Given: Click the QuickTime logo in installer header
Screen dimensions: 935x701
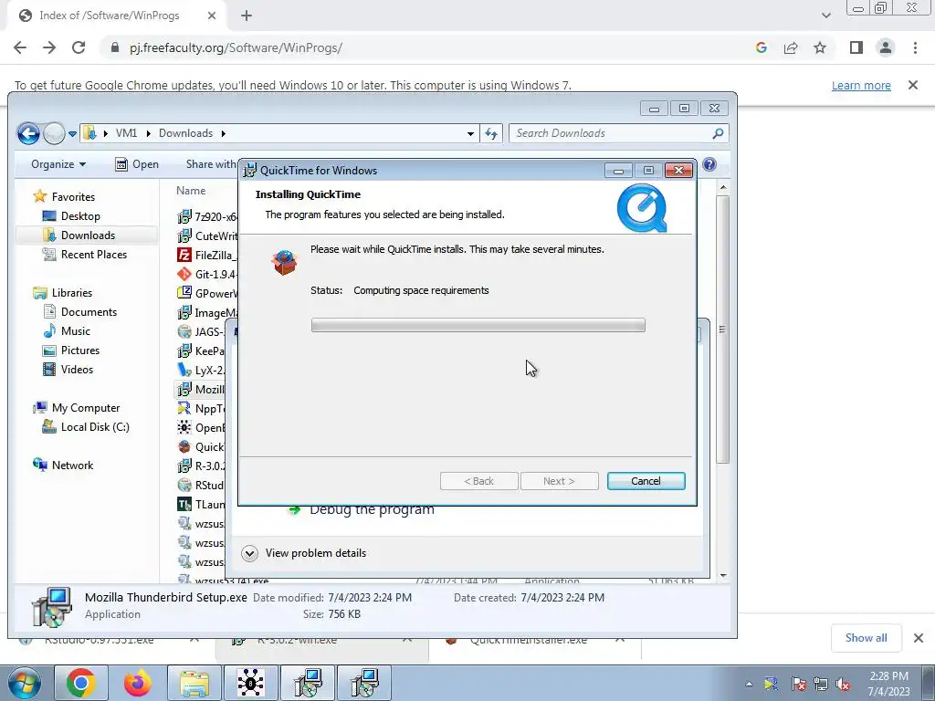Looking at the screenshot, I should (x=642, y=208).
